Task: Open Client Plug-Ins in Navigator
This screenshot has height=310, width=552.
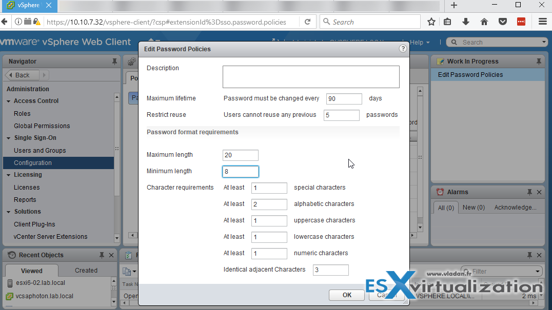Action: point(34,224)
